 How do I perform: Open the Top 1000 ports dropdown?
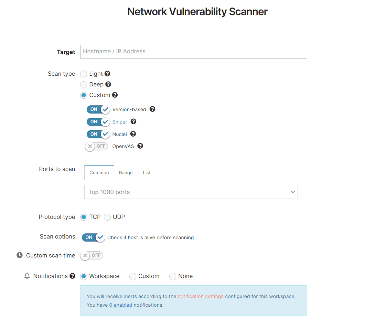(191, 192)
